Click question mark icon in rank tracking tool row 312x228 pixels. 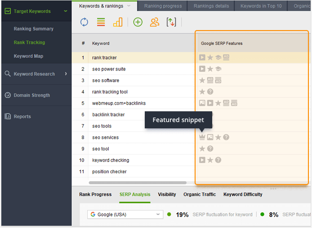[210, 92]
